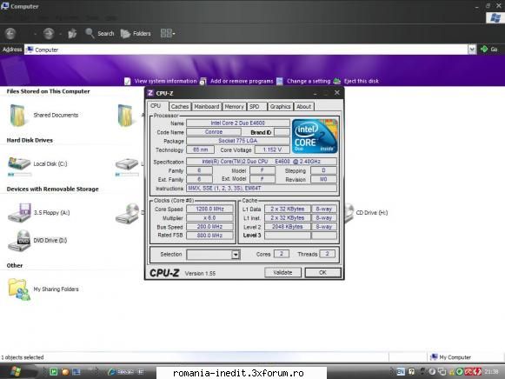
Task: Open the Mainboard tab
Action: (207, 107)
